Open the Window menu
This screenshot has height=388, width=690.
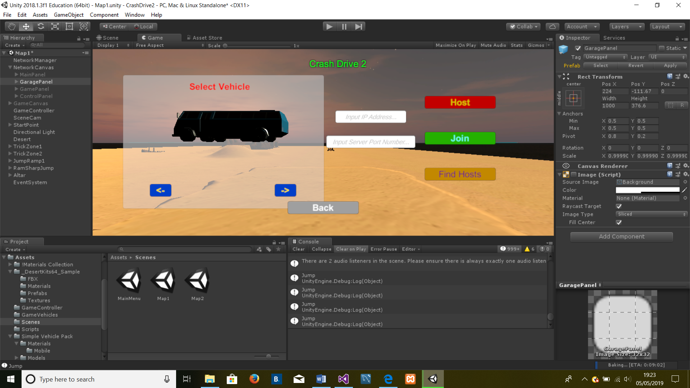134,15
